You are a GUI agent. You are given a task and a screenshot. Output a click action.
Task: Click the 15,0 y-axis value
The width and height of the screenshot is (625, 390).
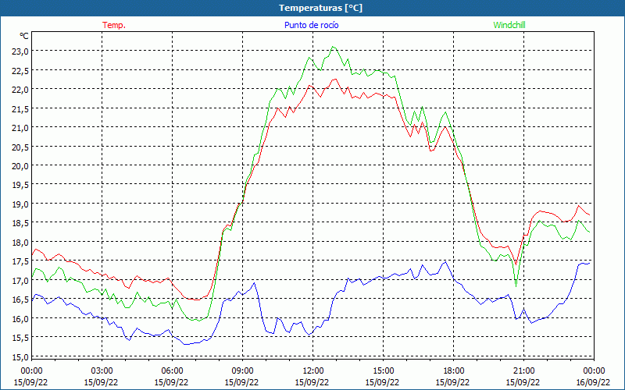20,357
